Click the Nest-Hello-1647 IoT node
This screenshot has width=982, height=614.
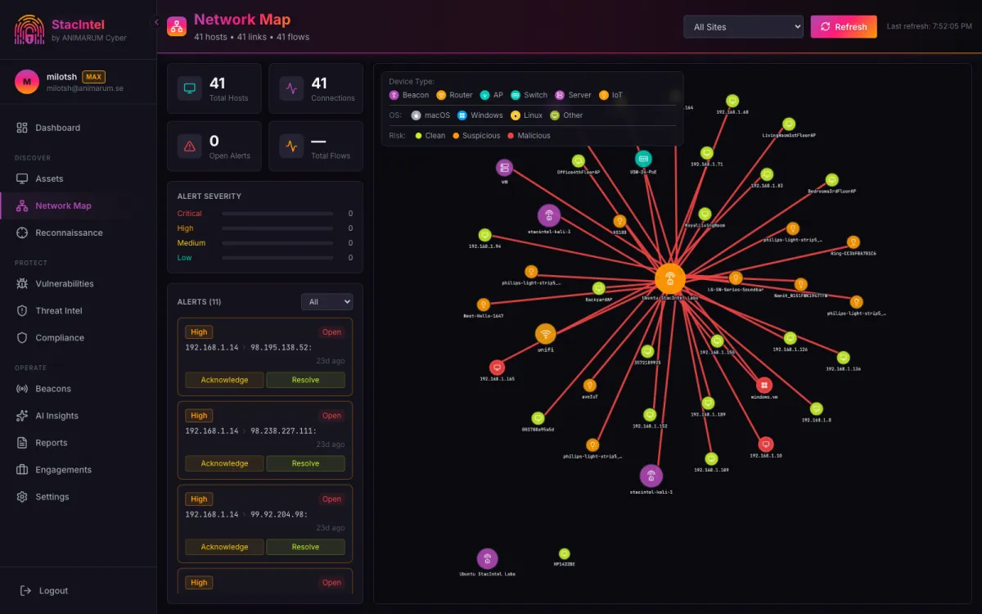pos(484,305)
